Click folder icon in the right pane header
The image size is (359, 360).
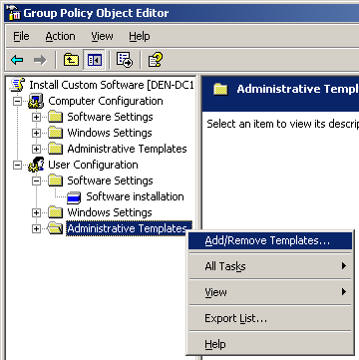pyautogui.click(x=220, y=89)
